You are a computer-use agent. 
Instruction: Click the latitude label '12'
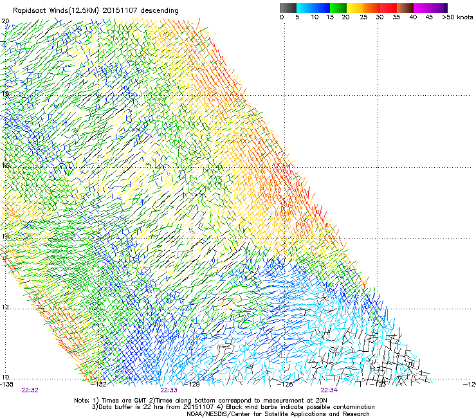[x=5, y=307]
